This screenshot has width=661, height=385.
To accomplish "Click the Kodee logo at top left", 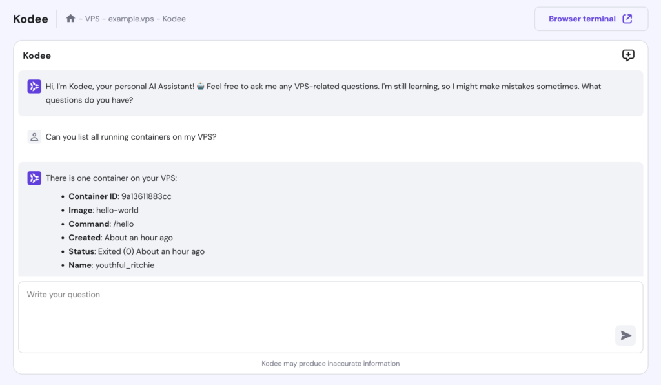I will tap(30, 19).
